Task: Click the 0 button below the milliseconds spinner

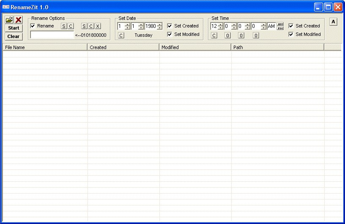Action: [256, 36]
